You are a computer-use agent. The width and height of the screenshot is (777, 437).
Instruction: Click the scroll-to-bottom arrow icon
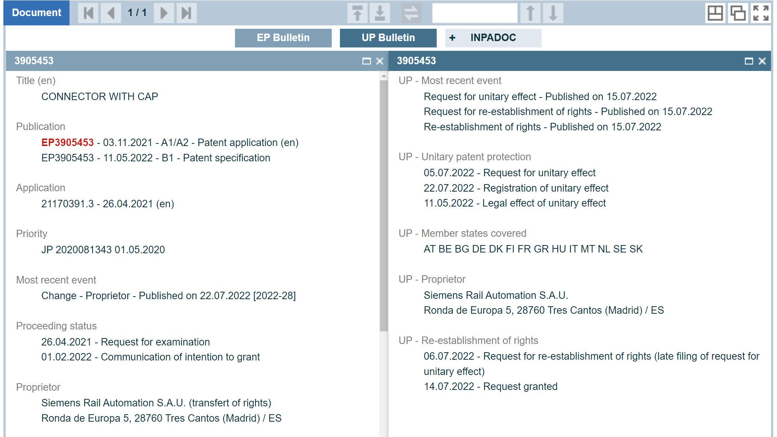(x=380, y=13)
